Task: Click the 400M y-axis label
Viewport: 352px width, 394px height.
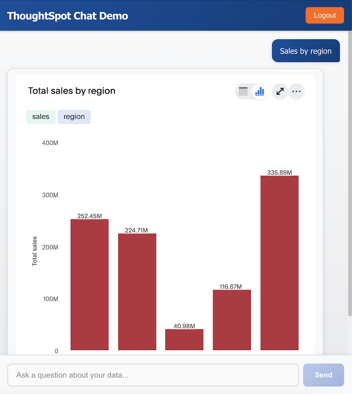Action: 50,143
